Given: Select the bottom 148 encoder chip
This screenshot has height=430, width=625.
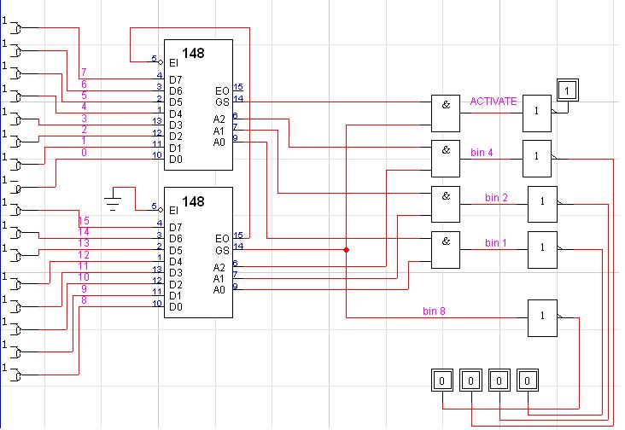Looking at the screenshot, I should click(197, 252).
